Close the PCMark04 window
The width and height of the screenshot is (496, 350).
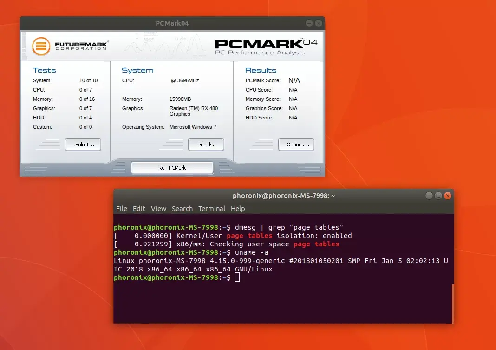click(x=318, y=23)
